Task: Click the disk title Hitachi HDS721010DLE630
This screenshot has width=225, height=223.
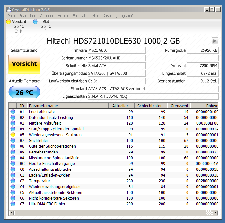Action: (x=113, y=41)
